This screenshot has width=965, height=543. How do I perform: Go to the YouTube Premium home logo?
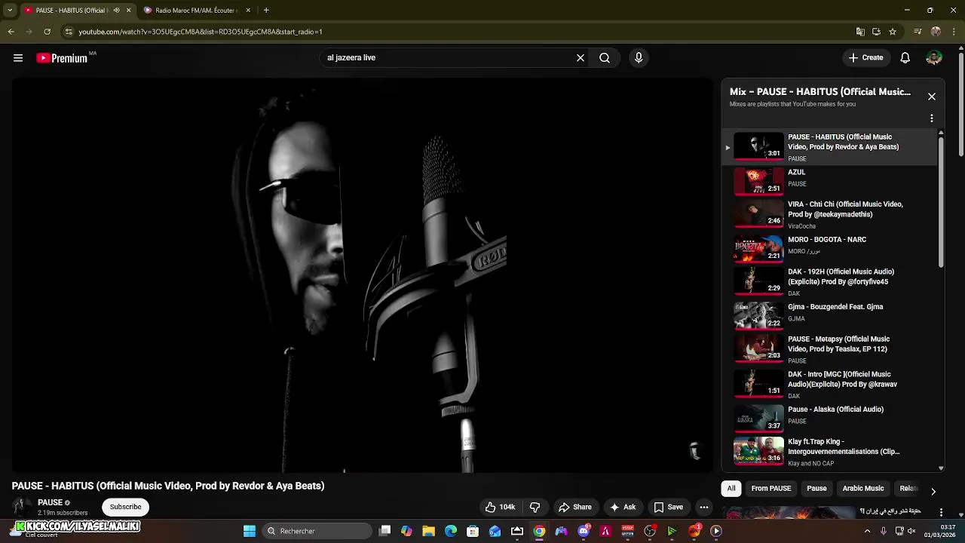coord(62,58)
